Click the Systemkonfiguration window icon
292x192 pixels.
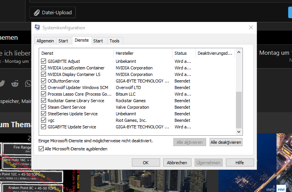coord(38,27)
